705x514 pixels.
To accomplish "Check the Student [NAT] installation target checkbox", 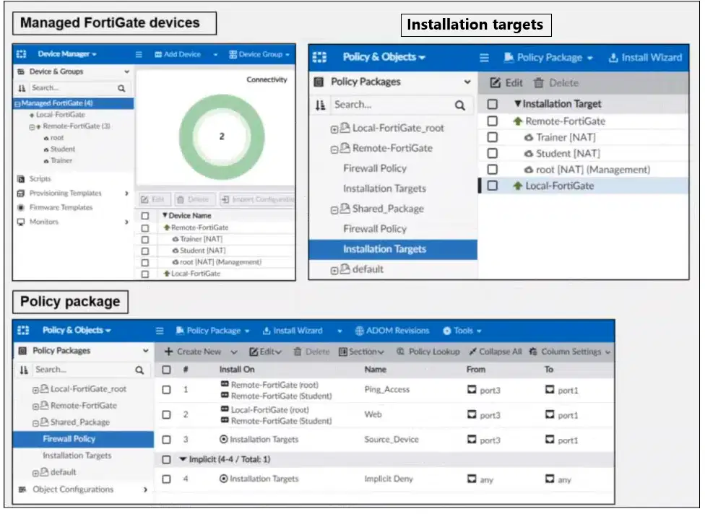I will pyautogui.click(x=493, y=154).
